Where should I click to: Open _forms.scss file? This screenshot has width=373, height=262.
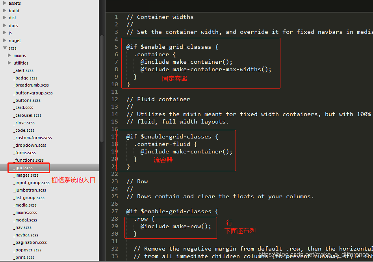pos(24,153)
